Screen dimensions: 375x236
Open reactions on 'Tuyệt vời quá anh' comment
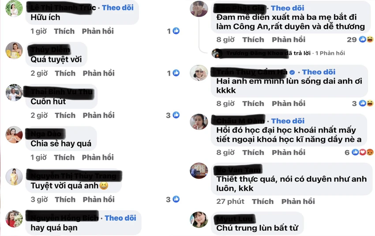coord(173,199)
